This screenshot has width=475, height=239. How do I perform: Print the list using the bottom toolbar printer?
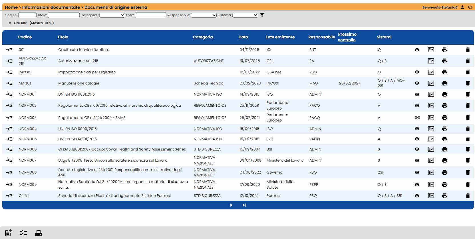(39, 233)
